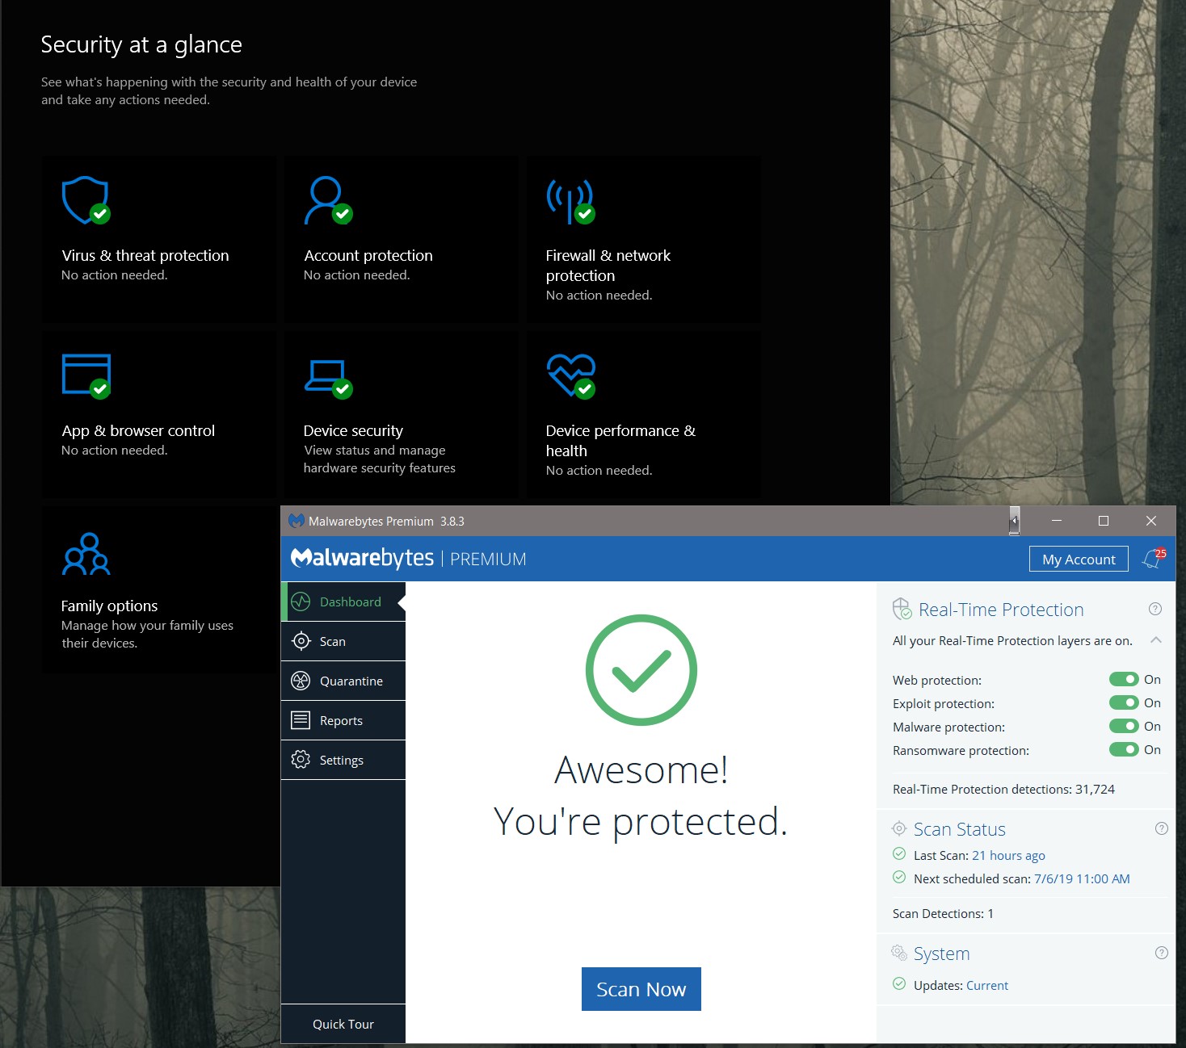
Task: Click the Account protection person icon
Action: [328, 199]
